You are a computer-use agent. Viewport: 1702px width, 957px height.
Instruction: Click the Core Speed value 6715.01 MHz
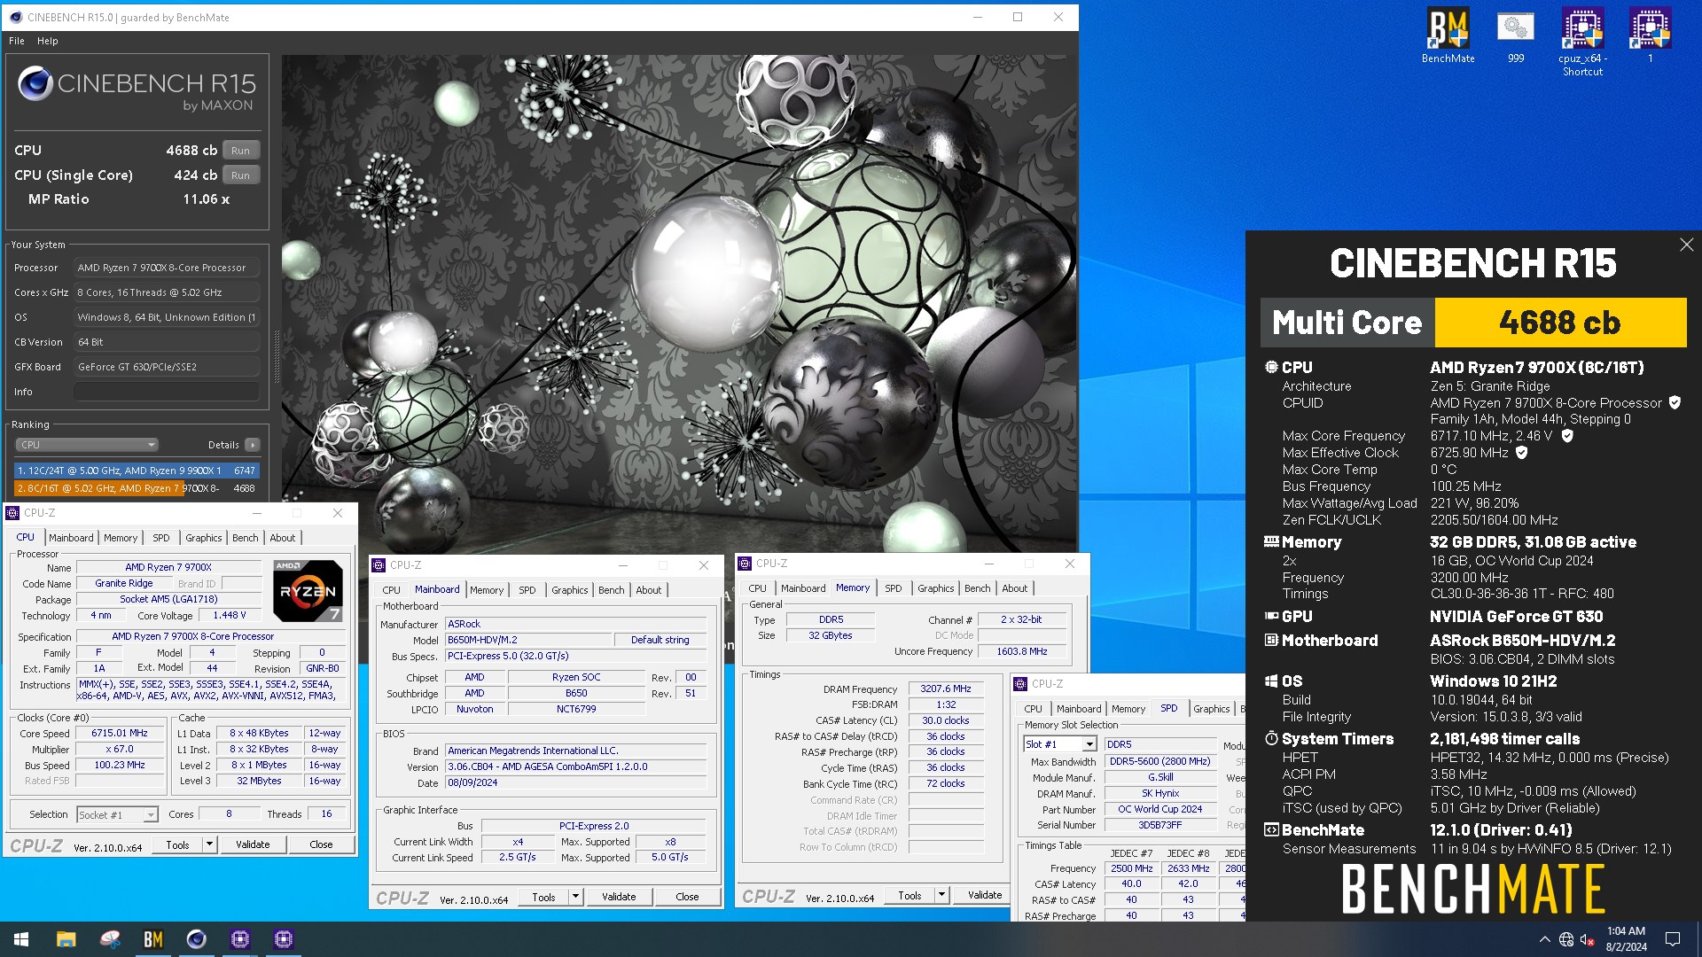coord(120,734)
